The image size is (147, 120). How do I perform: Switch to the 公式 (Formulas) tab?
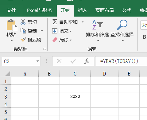[x=127, y=10]
